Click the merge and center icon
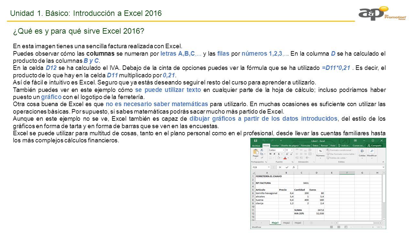414x233 pixels. pyautogui.click(x=310, y=154)
